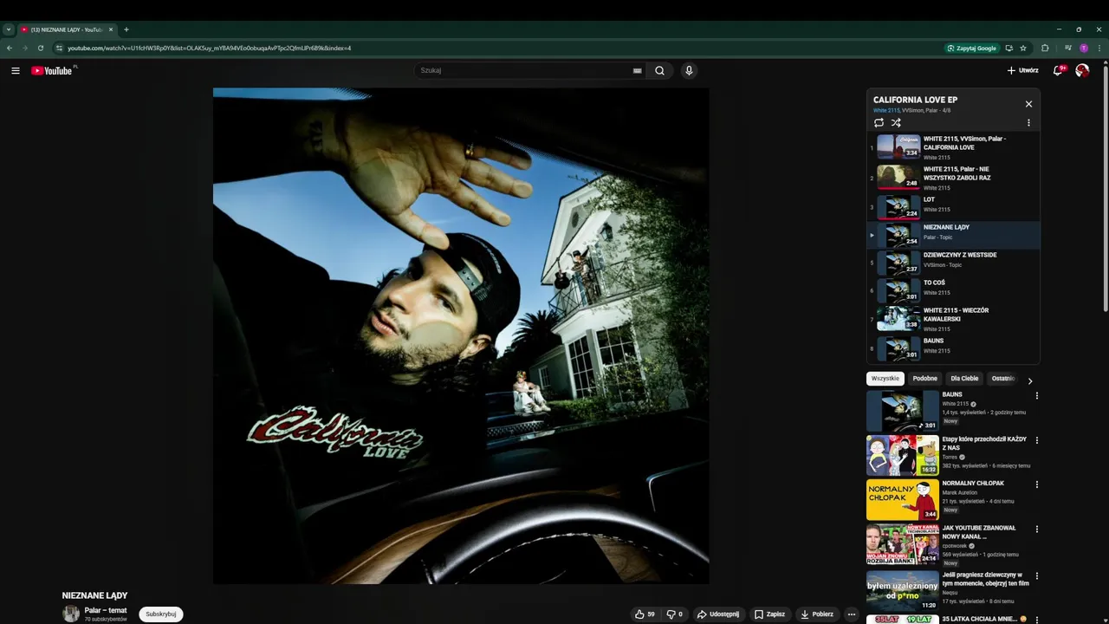
Task: Select the Dla Ciebie filter chip
Action: click(964, 379)
